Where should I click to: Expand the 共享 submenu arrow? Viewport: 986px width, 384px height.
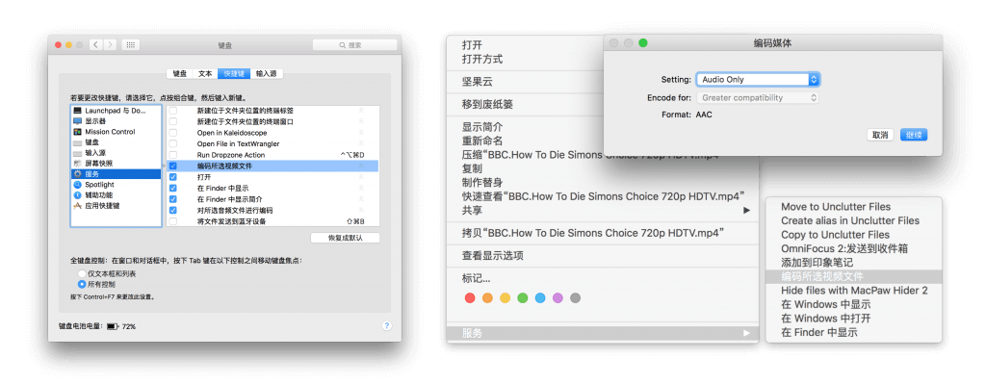[x=747, y=210]
